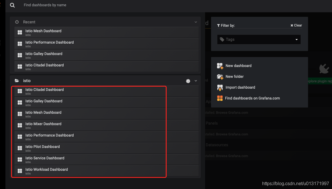Image resolution: width=332 pixels, height=189 pixels.
Task: Clear the active filters
Action: pyautogui.click(x=296, y=25)
